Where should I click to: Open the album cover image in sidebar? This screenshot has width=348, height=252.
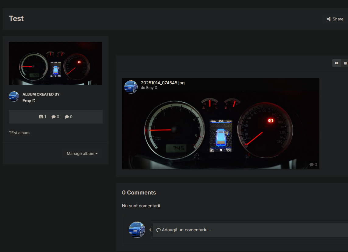click(x=55, y=64)
